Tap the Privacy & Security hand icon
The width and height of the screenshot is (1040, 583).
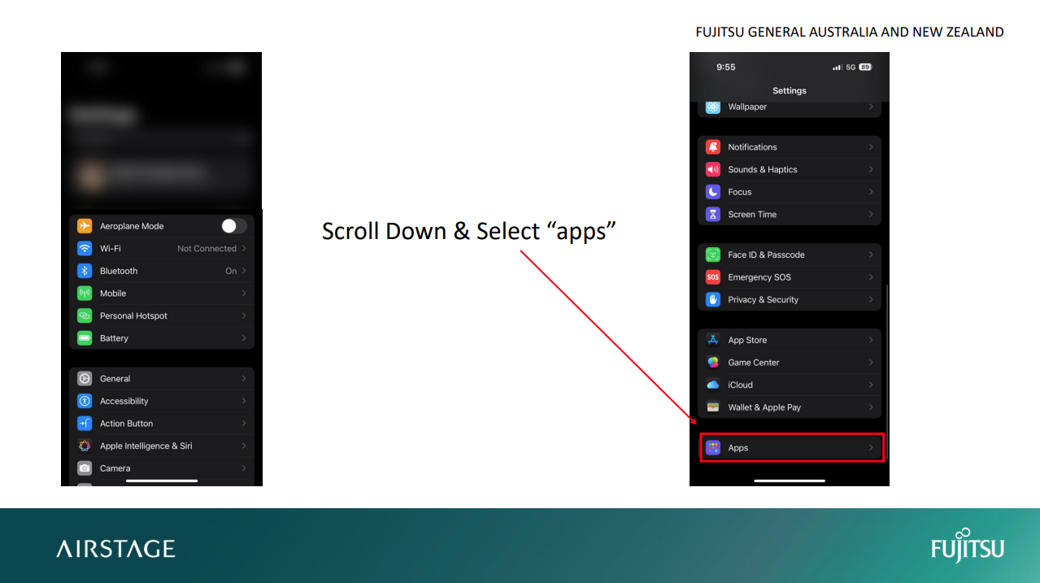713,299
